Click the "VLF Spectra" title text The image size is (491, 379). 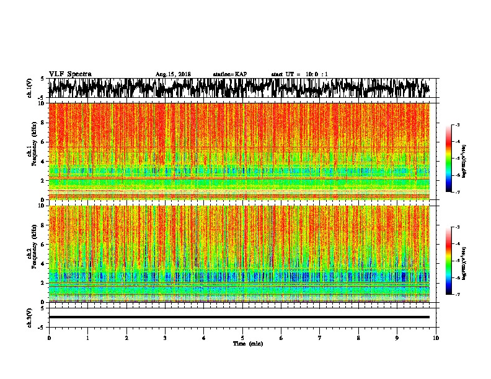[x=70, y=74]
